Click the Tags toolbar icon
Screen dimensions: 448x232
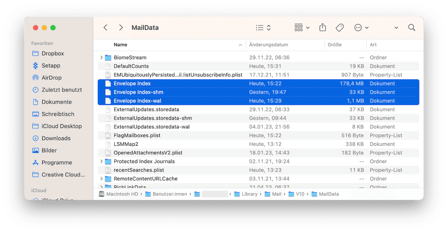click(x=340, y=28)
